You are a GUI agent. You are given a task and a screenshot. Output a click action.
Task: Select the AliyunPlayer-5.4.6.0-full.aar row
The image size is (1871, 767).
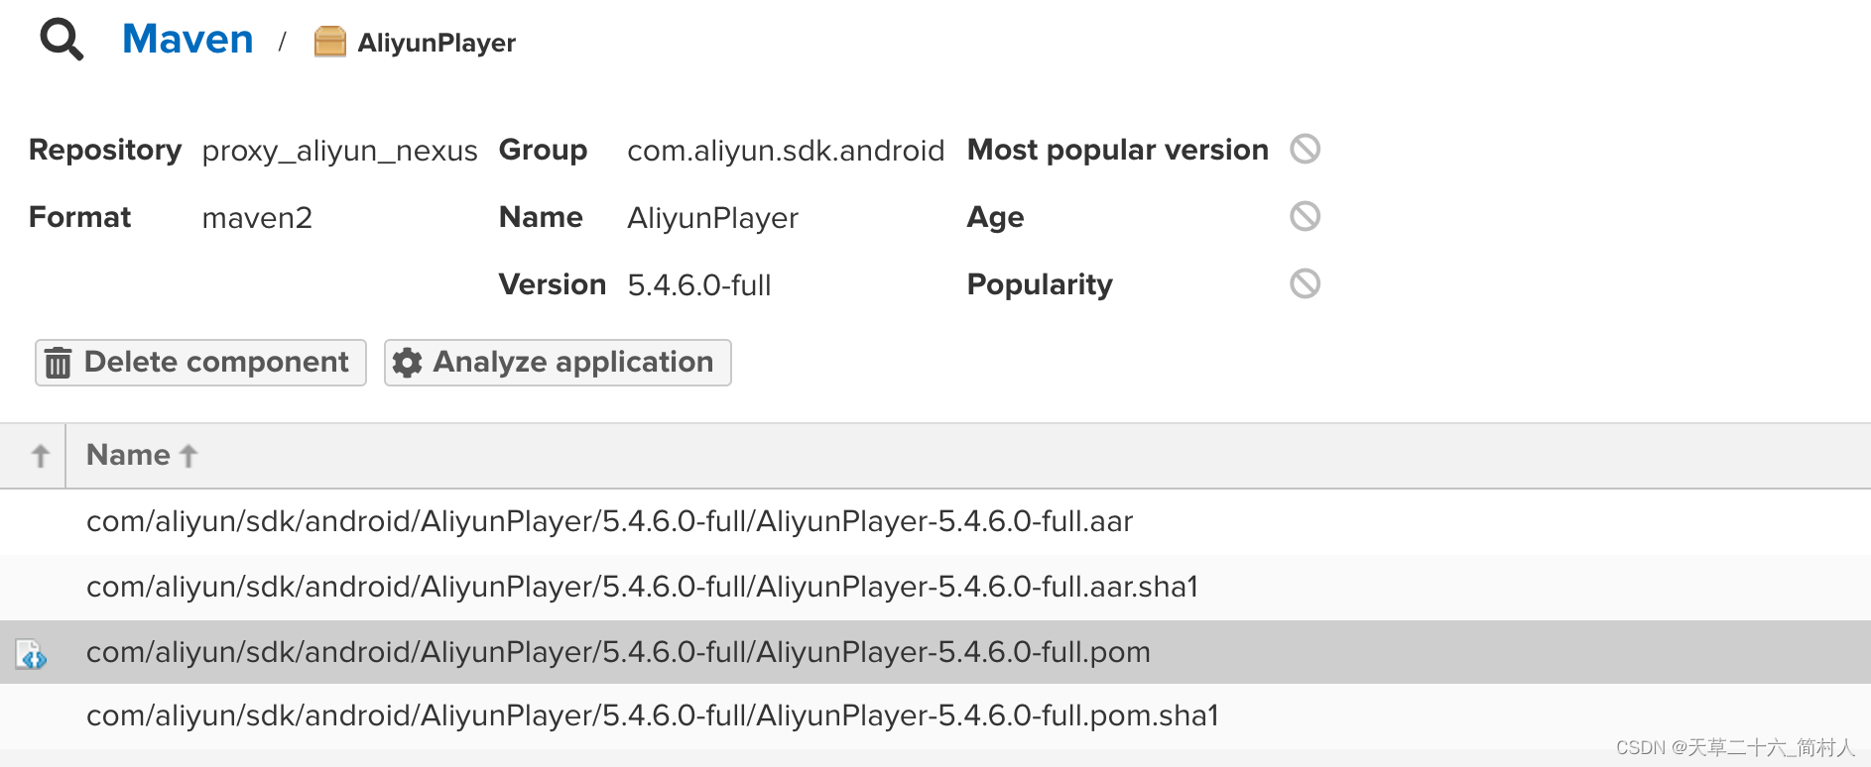tap(935, 521)
